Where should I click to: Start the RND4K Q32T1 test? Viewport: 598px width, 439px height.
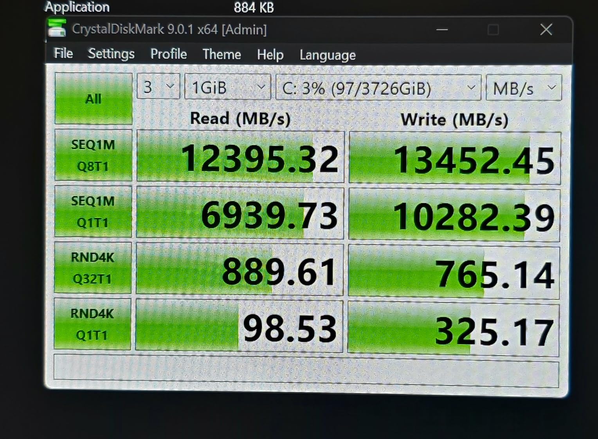tap(92, 268)
